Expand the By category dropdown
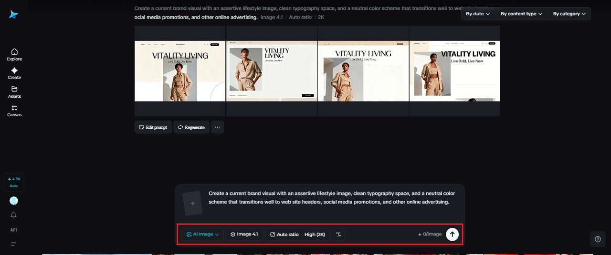This screenshot has height=255, width=611. coord(569,14)
